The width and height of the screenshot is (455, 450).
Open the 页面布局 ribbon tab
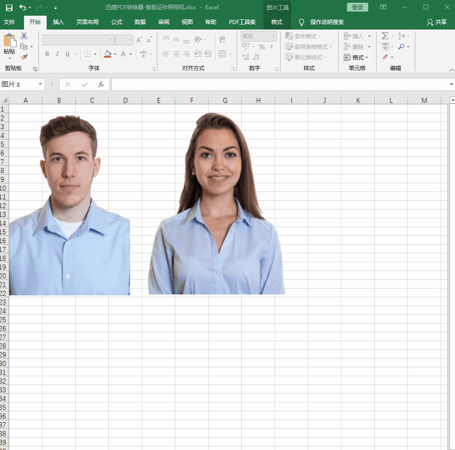(87, 22)
